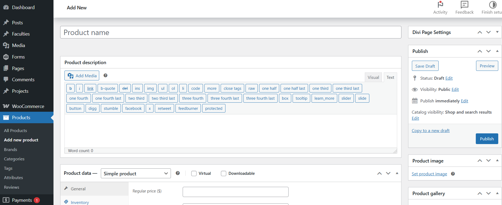
Task: Insert a b-quote tag
Action: [x=108, y=88]
